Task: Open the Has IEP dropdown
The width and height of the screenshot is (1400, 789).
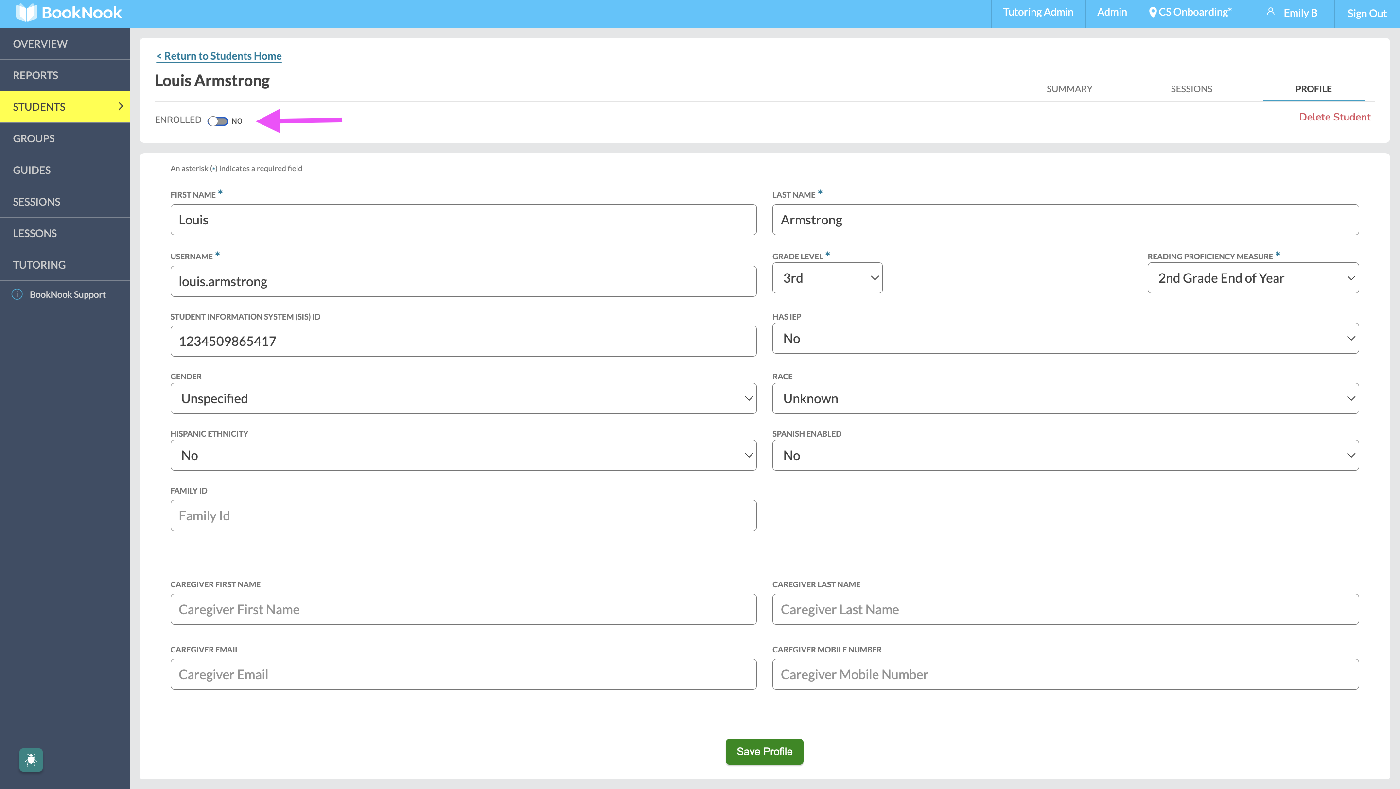Action: (x=1065, y=338)
